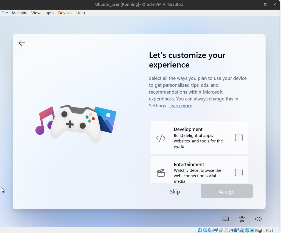Screen dimensions: 281x233
Task: Open the Help menu
Action: [80, 13]
